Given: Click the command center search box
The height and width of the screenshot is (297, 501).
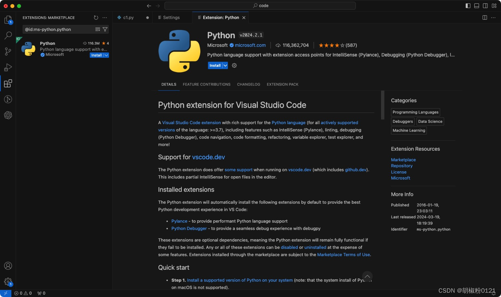Looking at the screenshot, I should [260, 6].
